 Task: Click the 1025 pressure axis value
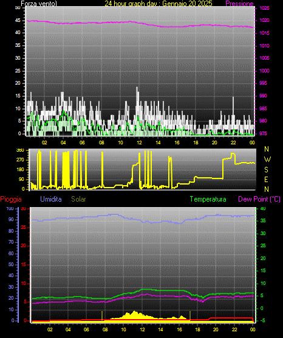(x=264, y=8)
